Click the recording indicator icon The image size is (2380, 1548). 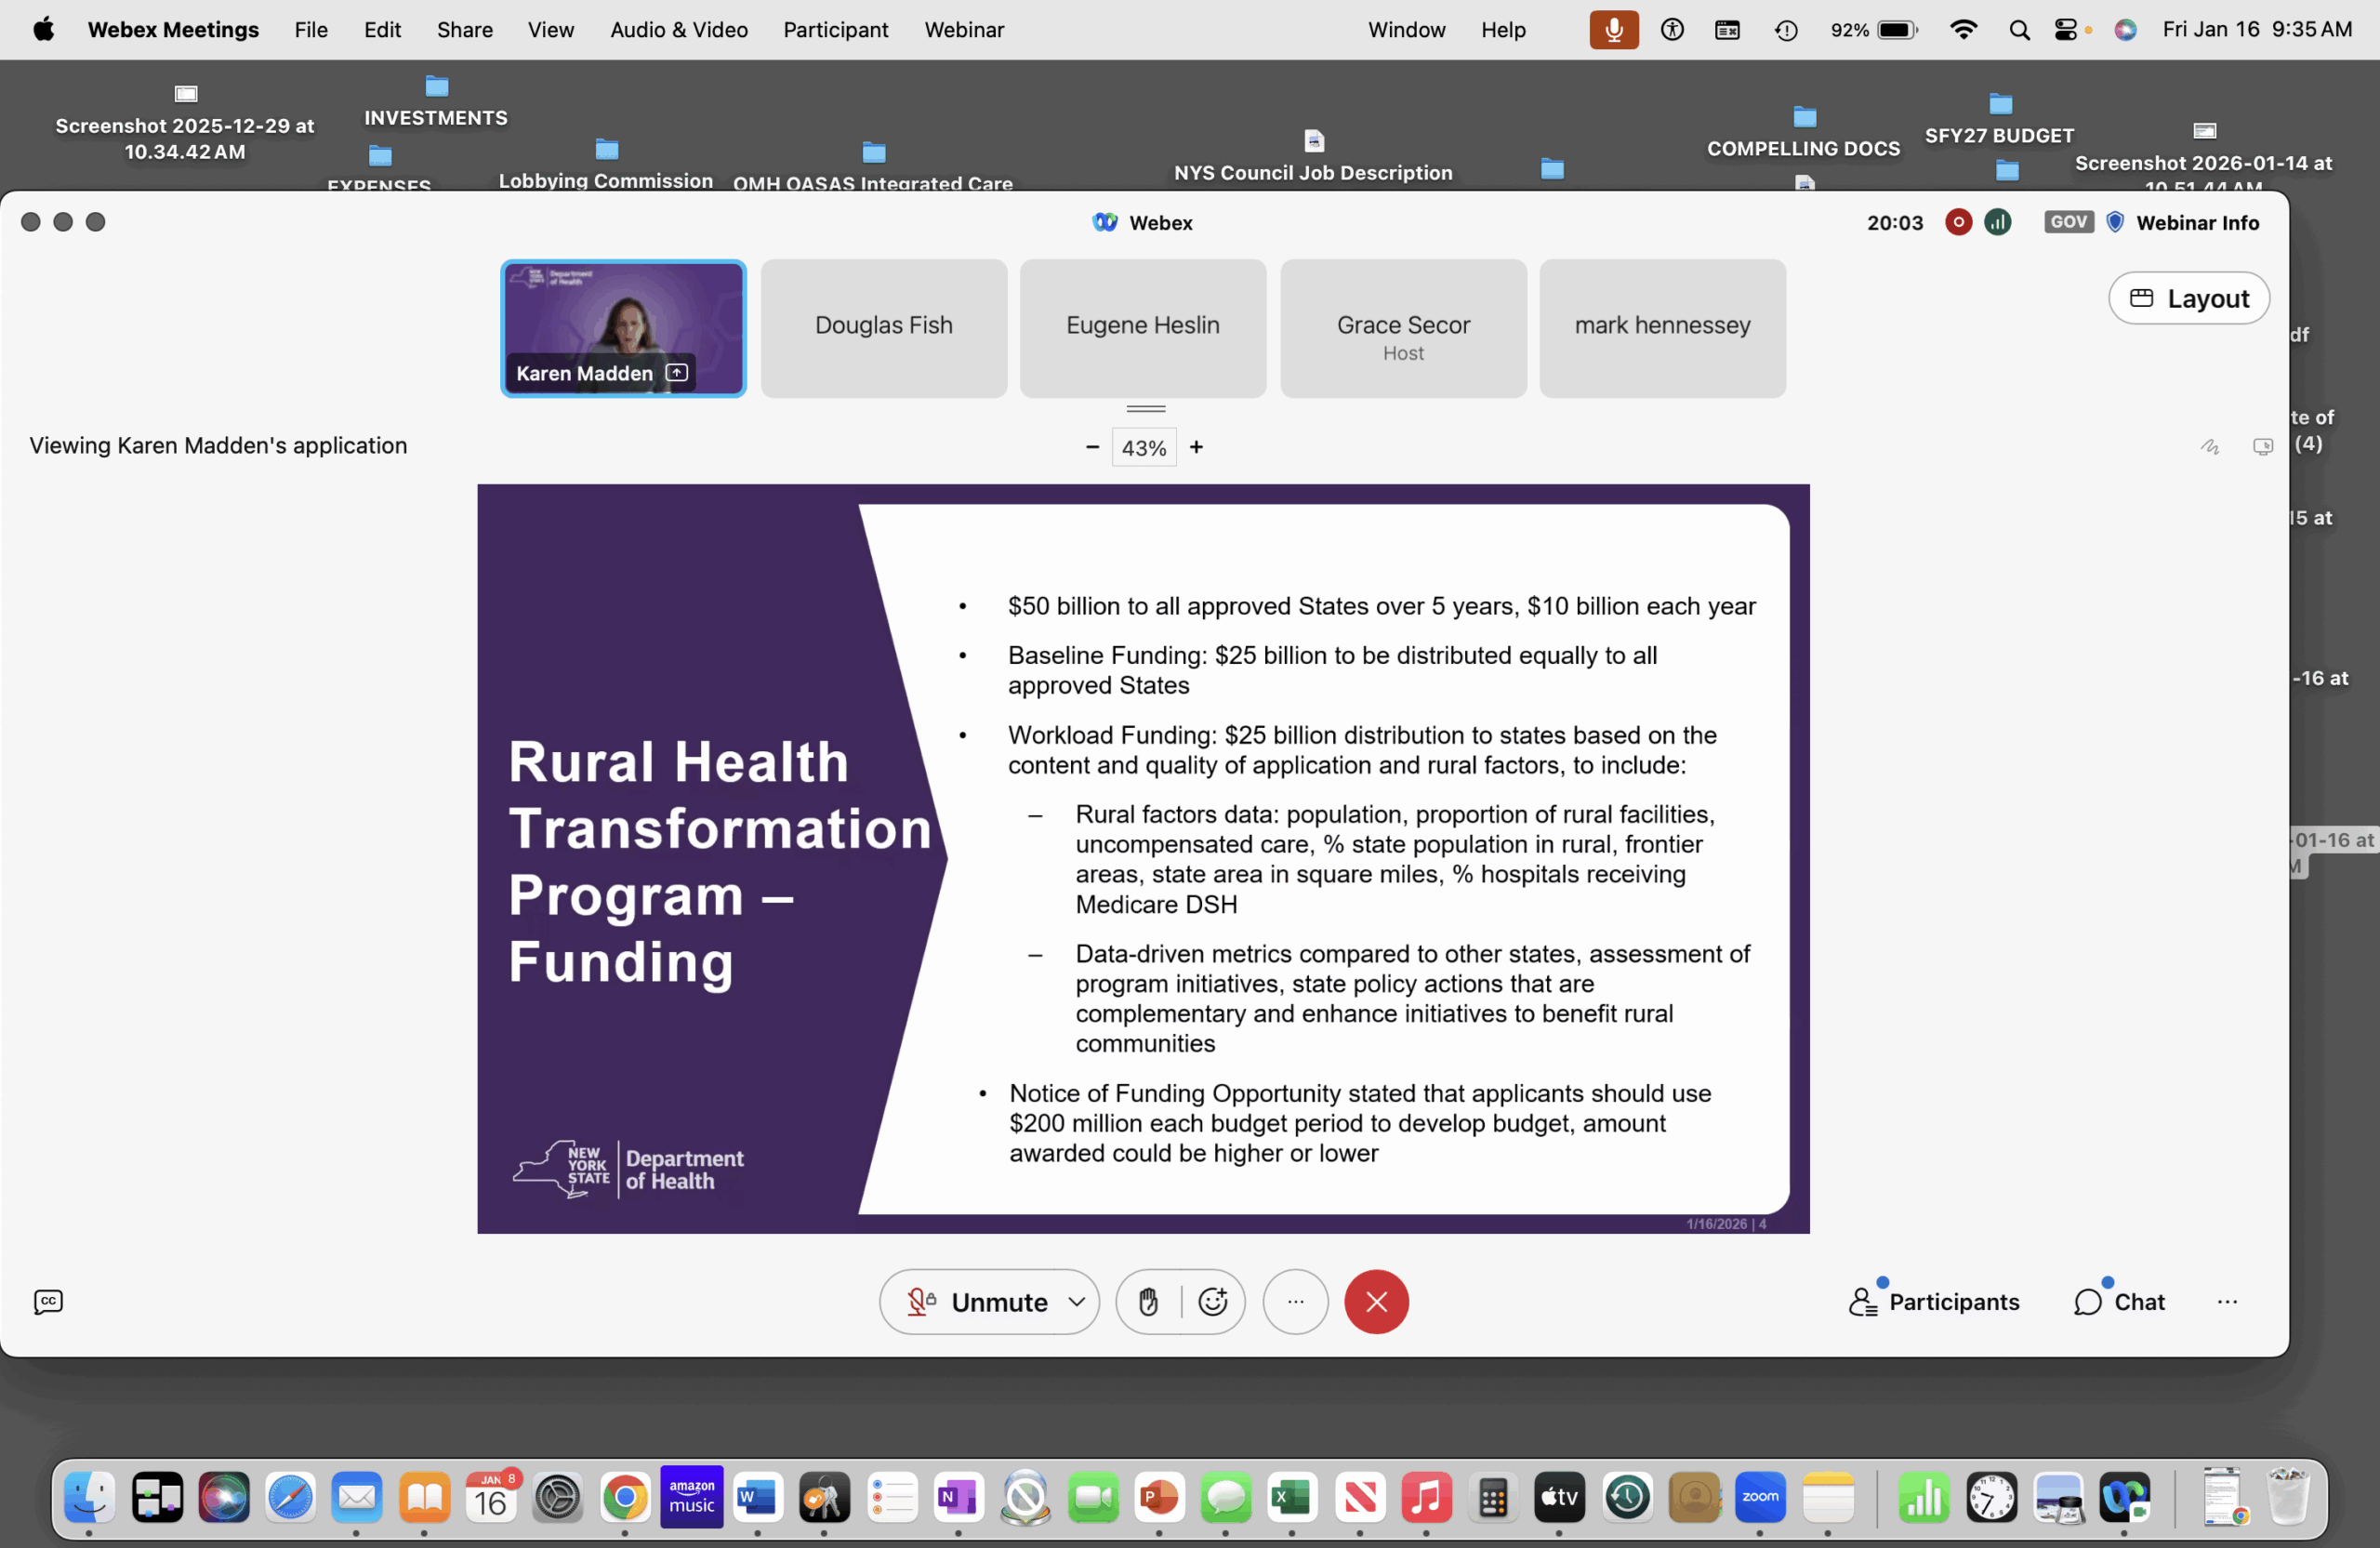[1958, 222]
